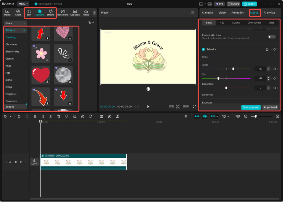This screenshot has width=283, height=202.
Task: Select the delete icon in the timeline toolbar
Action: tap(59, 116)
